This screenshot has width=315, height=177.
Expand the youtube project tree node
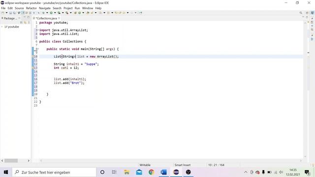[x=2, y=27]
